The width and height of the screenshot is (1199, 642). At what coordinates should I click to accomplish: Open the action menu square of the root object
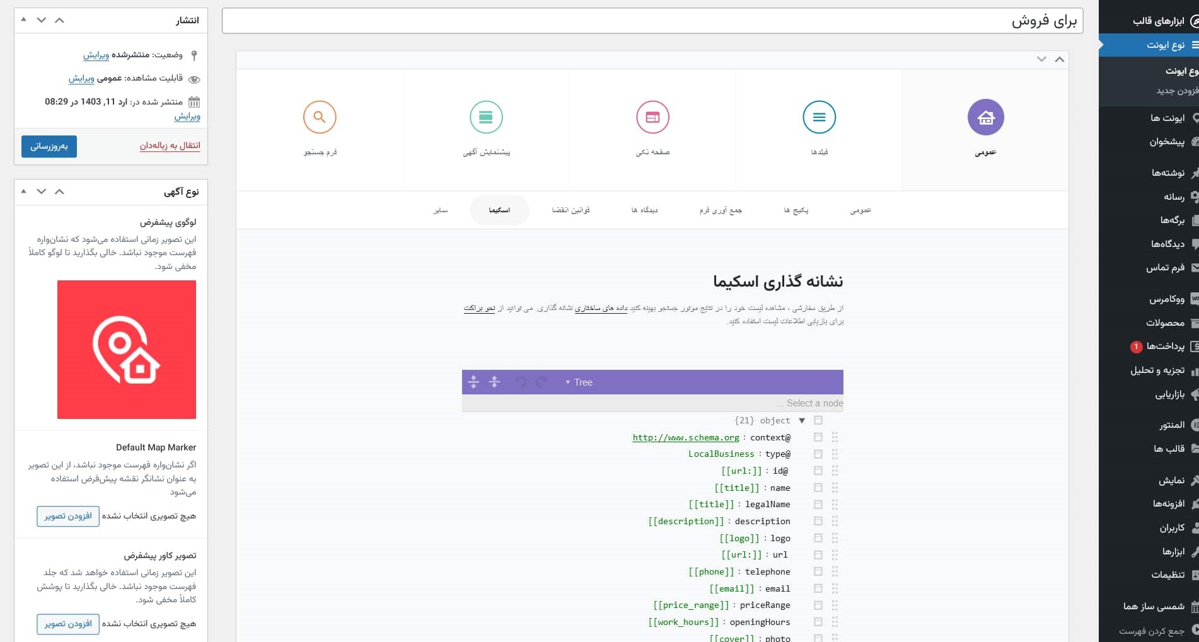tap(818, 420)
